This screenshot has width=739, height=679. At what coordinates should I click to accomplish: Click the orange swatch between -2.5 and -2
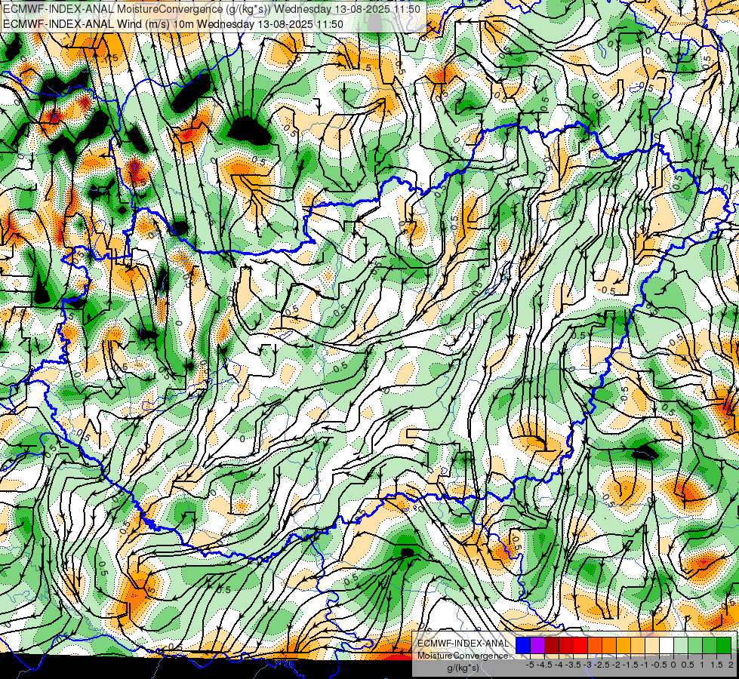click(609, 646)
